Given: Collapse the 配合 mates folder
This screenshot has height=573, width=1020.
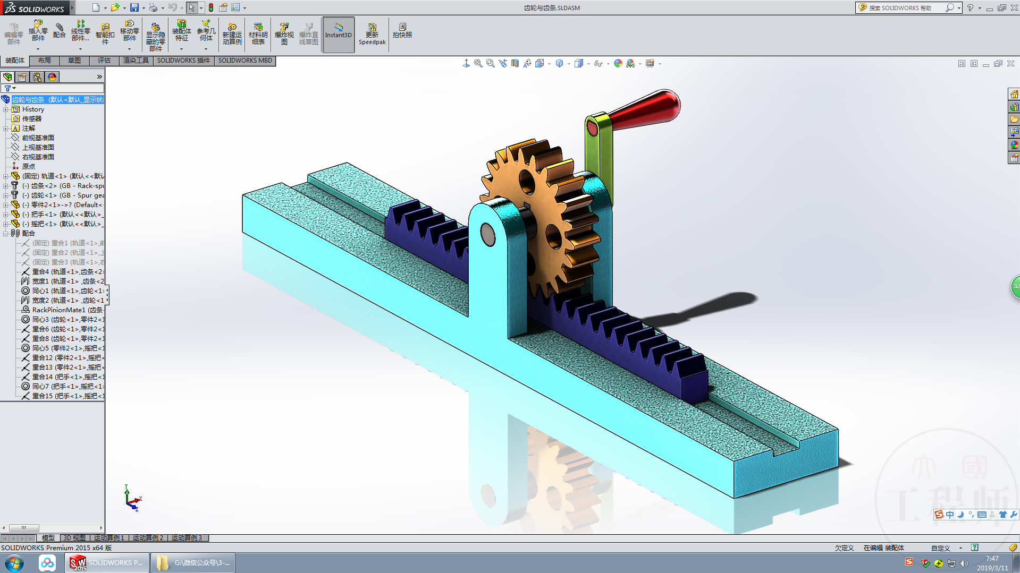Looking at the screenshot, I should point(6,234).
